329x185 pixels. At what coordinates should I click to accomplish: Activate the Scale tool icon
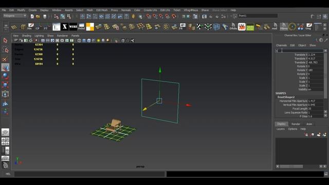pos(5,85)
